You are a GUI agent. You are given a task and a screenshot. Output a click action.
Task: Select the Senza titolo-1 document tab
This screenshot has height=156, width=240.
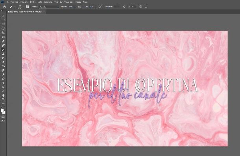[x=25, y=12]
